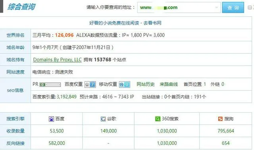
Task: Click the 综合查询 heading
Action: pyautogui.click(x=21, y=7)
